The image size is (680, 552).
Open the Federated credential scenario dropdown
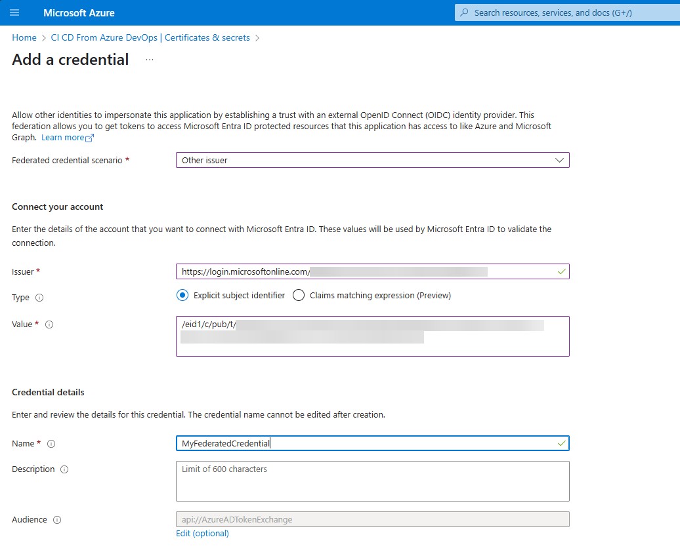click(373, 161)
